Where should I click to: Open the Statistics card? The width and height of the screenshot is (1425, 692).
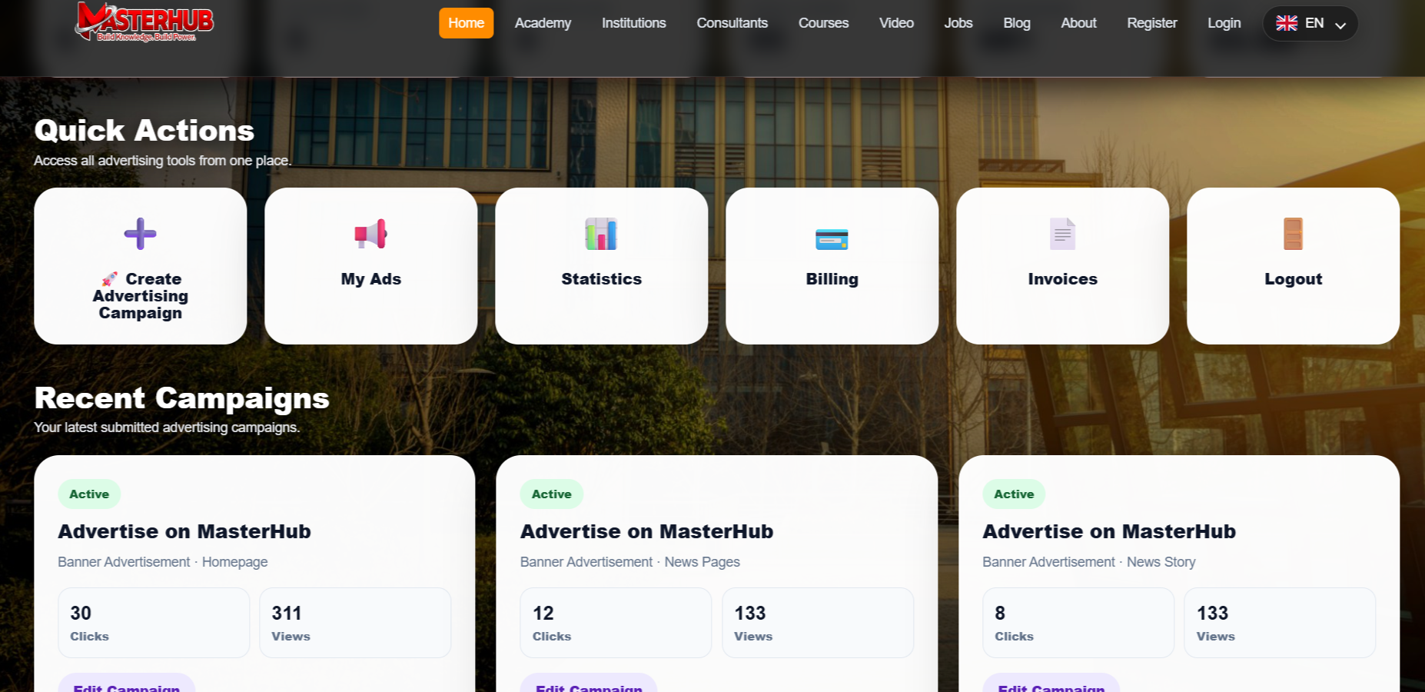[x=601, y=266]
